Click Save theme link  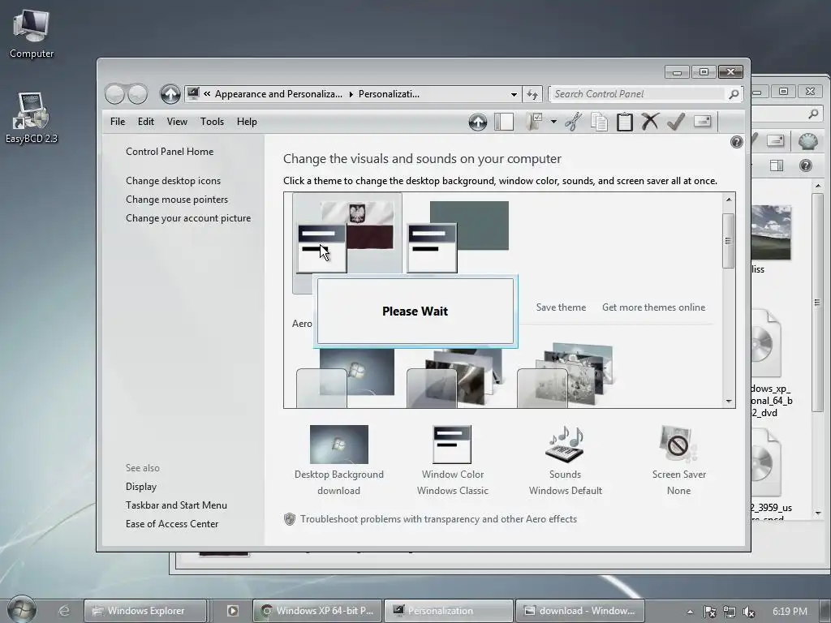tap(561, 307)
